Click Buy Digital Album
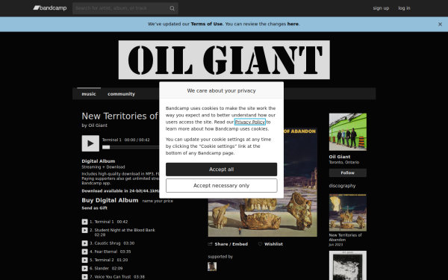This screenshot has width=448, height=280. tap(110, 200)
